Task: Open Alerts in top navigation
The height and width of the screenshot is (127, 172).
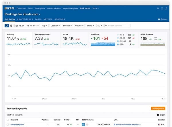Action: (x=30, y=8)
